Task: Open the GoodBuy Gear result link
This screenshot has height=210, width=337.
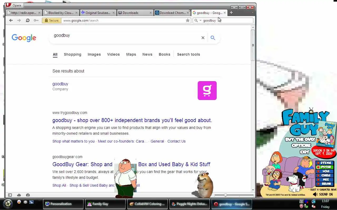Action: pyautogui.click(x=131, y=164)
